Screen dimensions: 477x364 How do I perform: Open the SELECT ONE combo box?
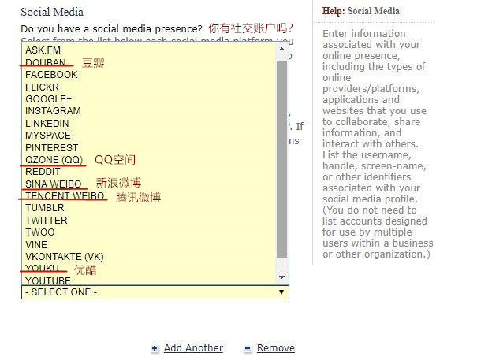[x=155, y=292]
